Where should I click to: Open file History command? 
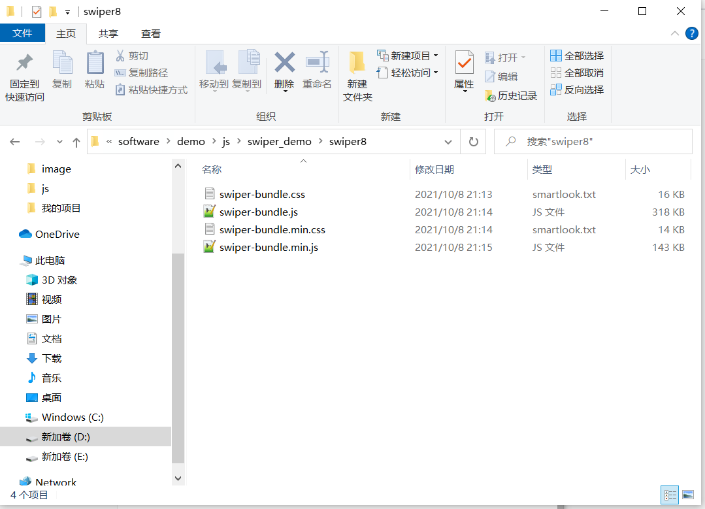pyautogui.click(x=511, y=96)
